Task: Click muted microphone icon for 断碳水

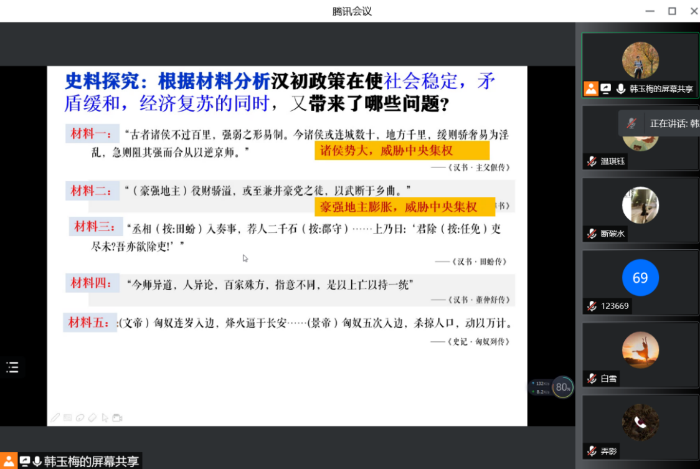Action: (591, 234)
